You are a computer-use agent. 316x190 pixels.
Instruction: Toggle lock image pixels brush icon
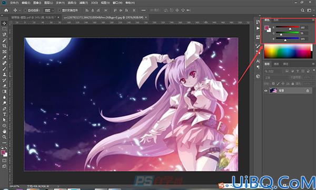278,83
